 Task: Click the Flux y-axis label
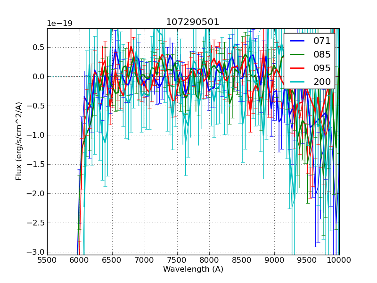tap(19, 141)
